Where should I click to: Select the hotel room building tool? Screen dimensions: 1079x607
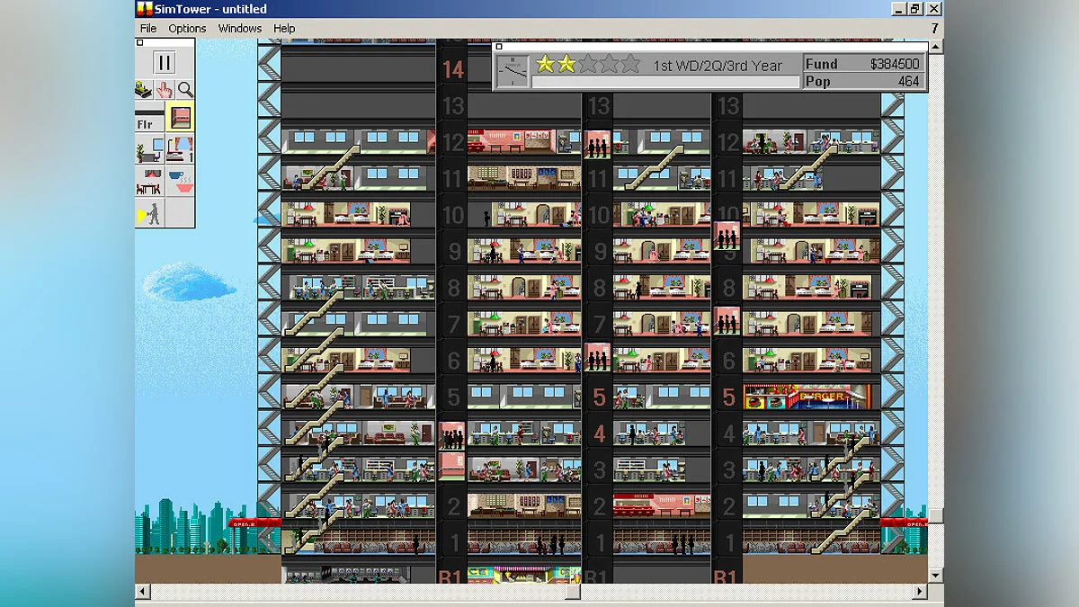coord(179,149)
